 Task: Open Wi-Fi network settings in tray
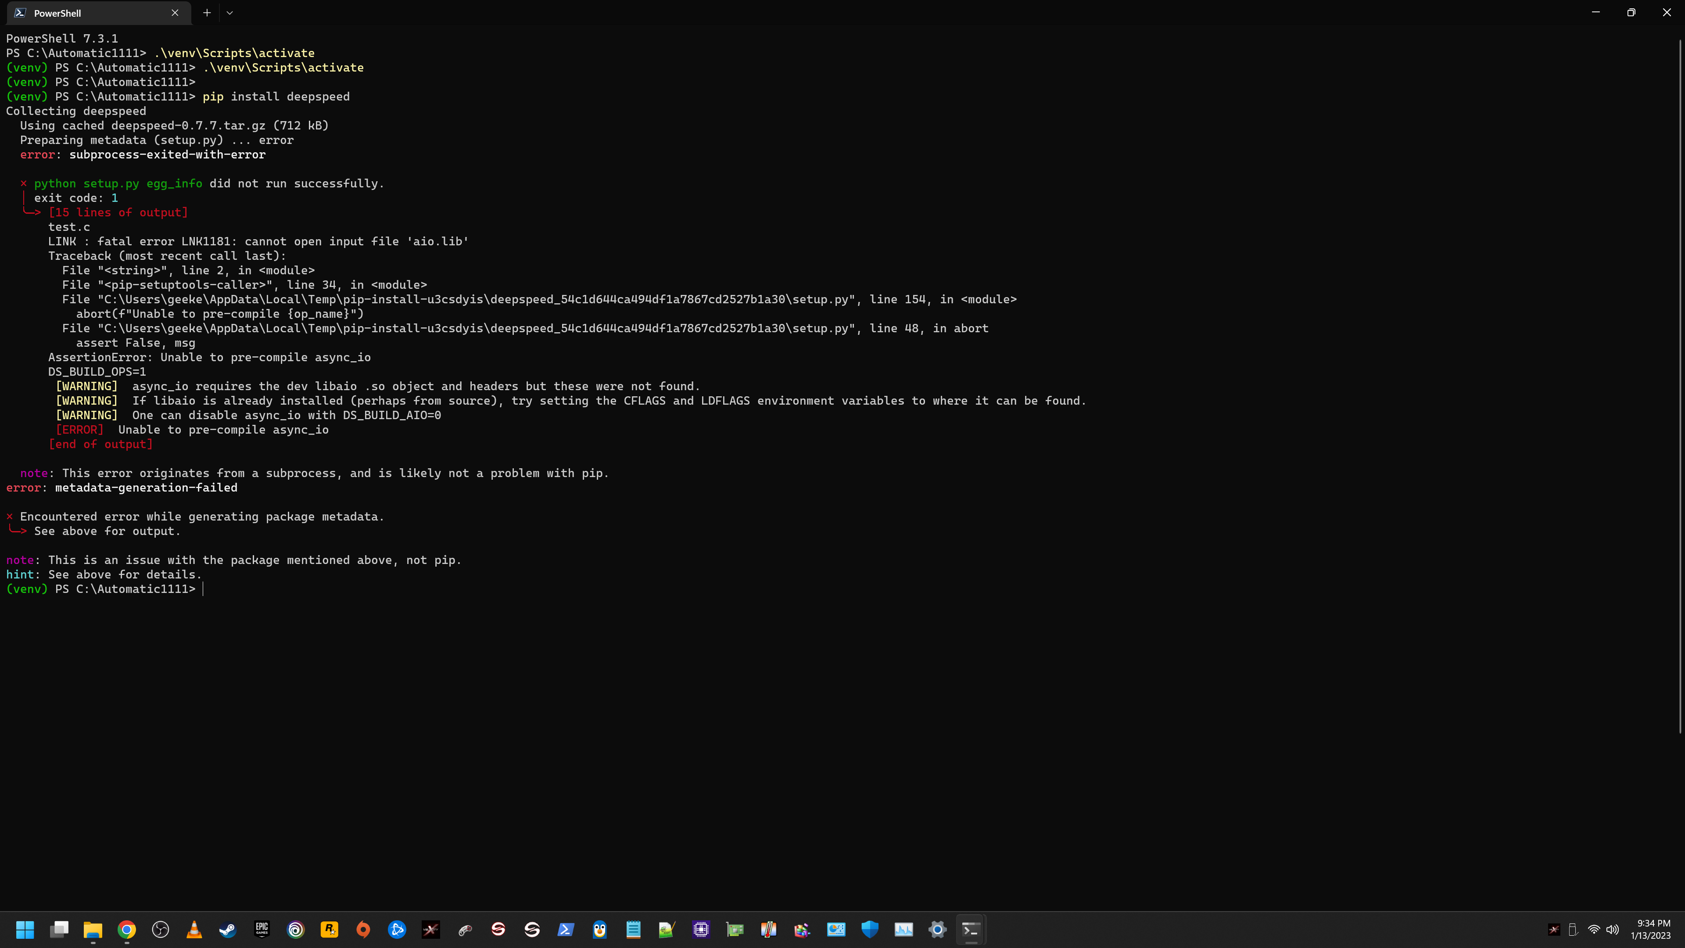pyautogui.click(x=1594, y=930)
